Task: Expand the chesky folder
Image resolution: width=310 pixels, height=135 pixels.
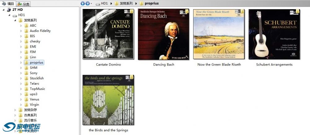Action: (21, 41)
